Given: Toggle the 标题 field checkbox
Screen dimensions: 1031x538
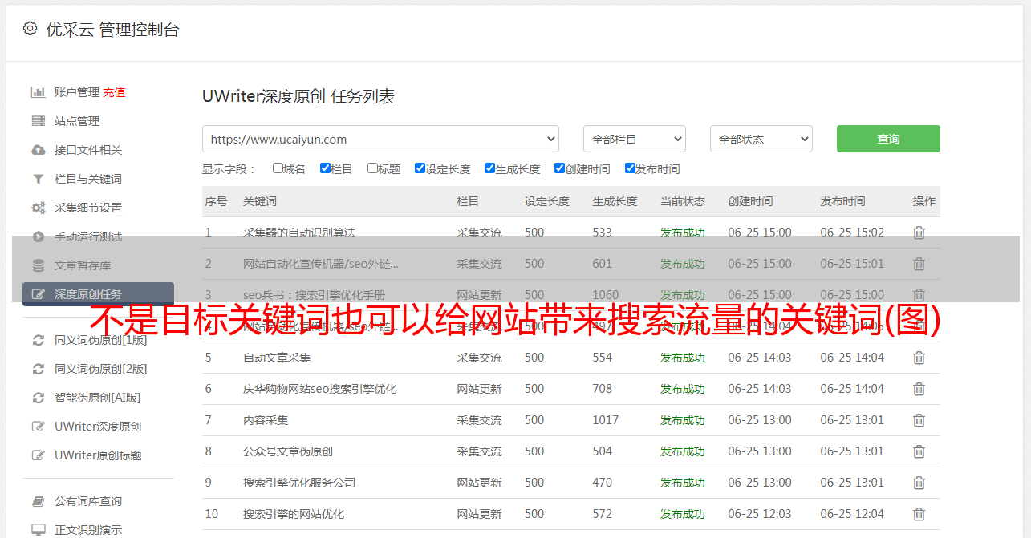Looking at the screenshot, I should (372, 168).
